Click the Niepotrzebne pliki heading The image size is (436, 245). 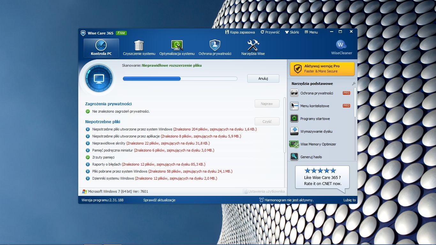click(103, 122)
